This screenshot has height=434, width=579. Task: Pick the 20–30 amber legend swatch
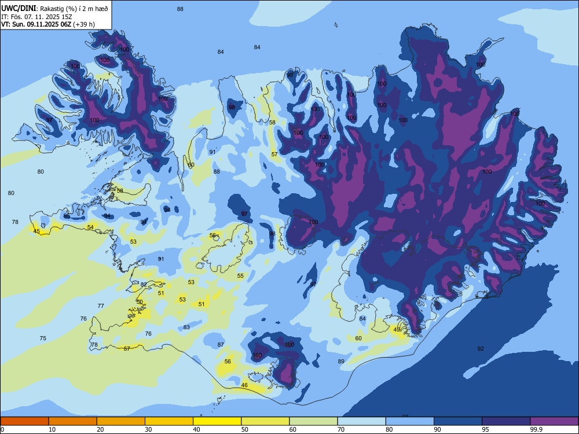121,421
